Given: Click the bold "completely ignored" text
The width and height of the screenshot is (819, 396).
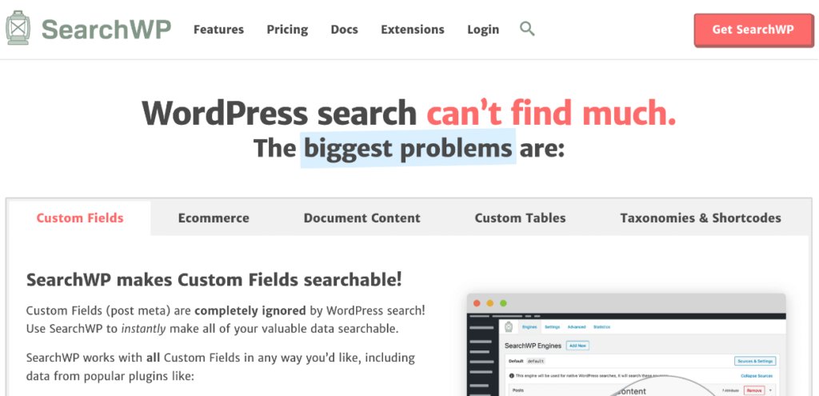Looking at the screenshot, I should (250, 310).
